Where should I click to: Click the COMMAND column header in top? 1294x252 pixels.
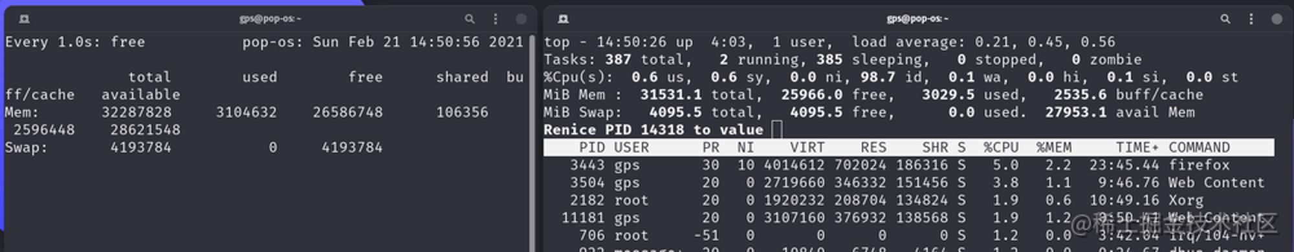[1199, 147]
